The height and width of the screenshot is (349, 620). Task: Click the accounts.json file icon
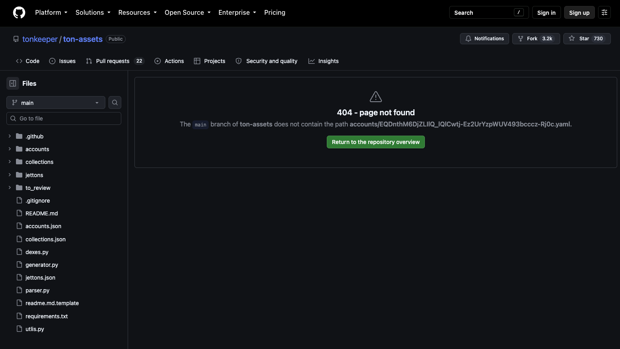19,226
